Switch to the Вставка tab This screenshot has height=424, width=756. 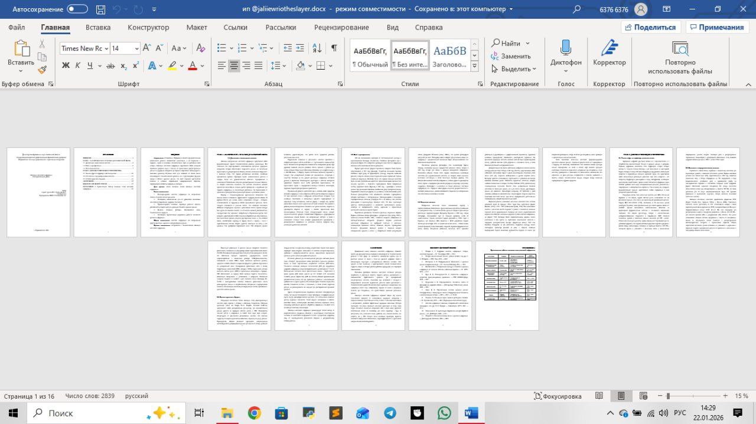coord(98,27)
